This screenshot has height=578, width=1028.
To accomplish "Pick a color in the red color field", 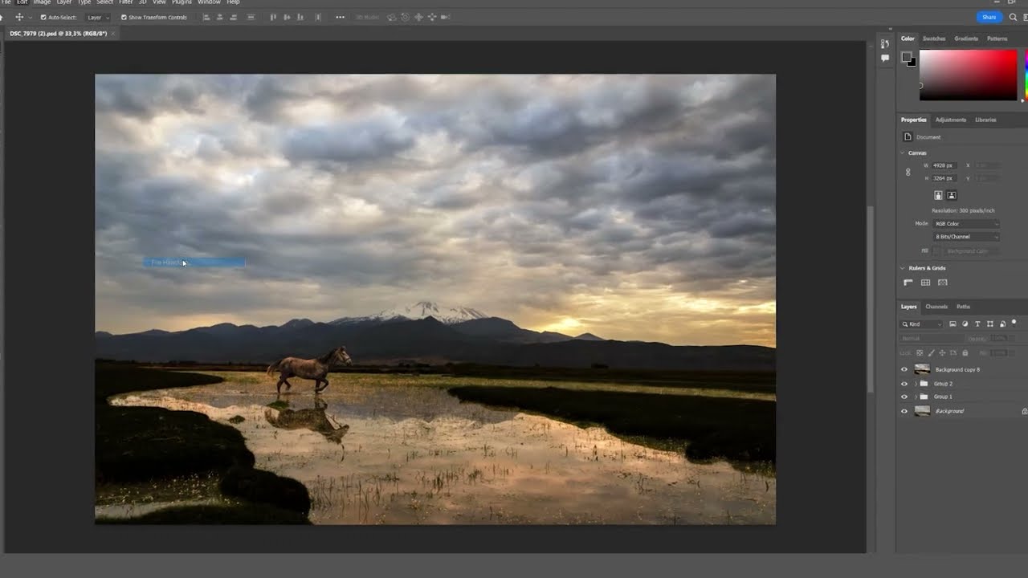I will click(968, 75).
